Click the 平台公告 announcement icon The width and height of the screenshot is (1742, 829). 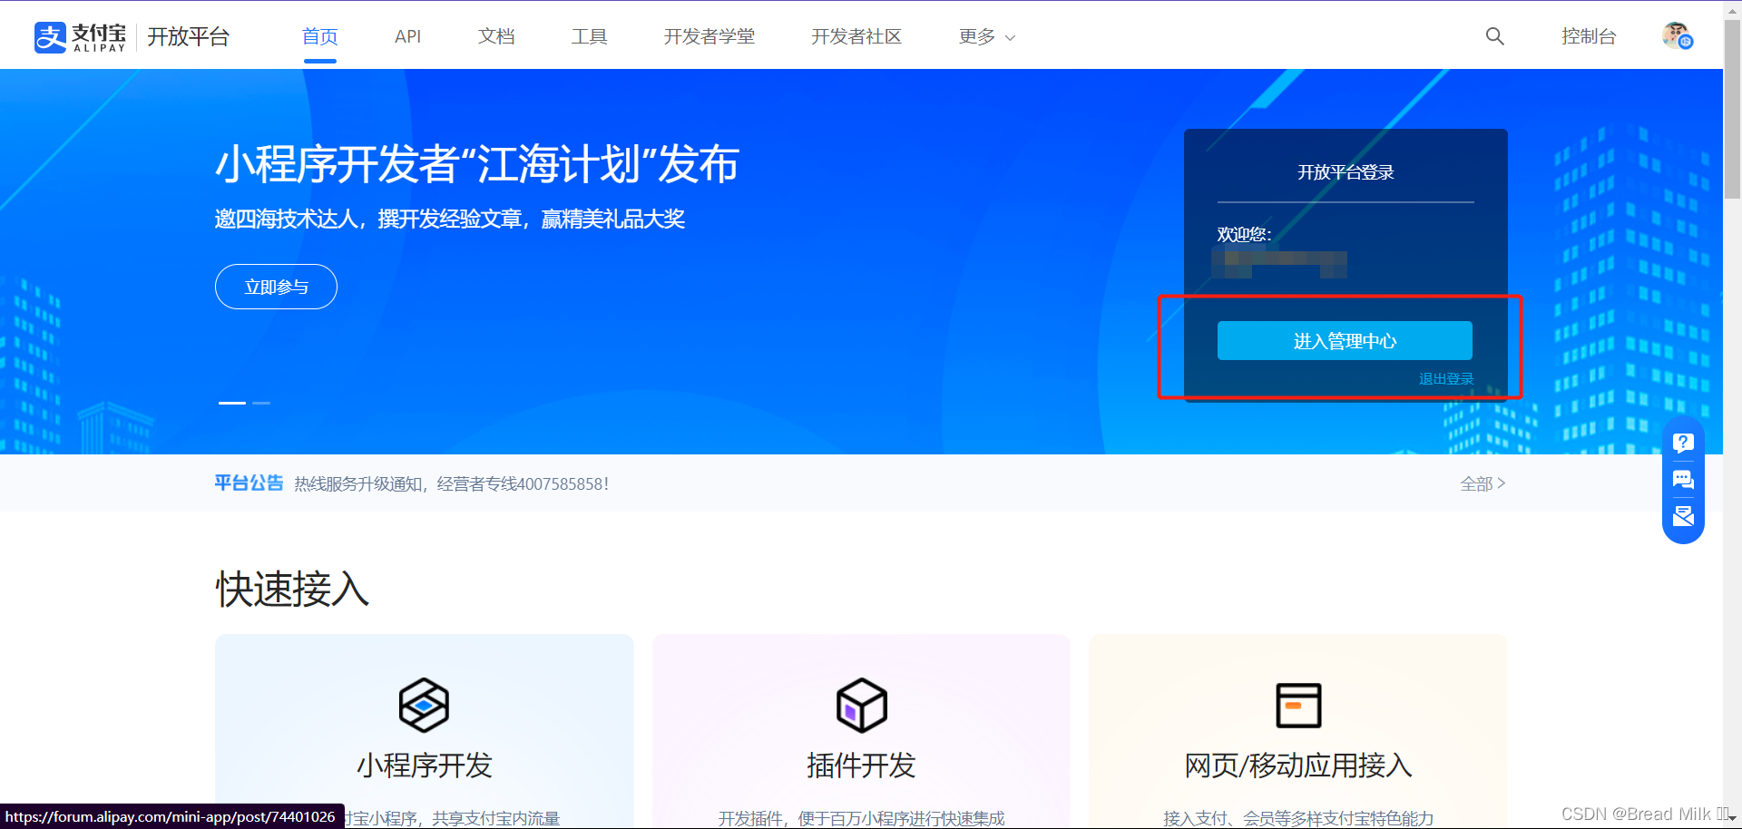tap(249, 483)
